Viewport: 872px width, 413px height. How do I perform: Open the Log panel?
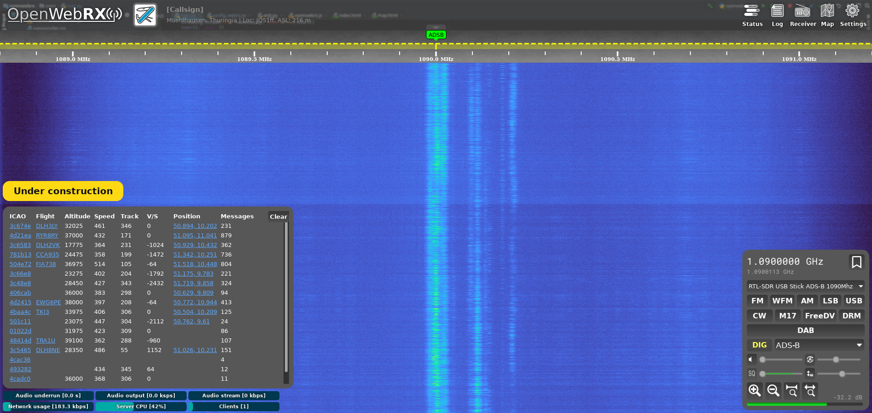coord(777,15)
